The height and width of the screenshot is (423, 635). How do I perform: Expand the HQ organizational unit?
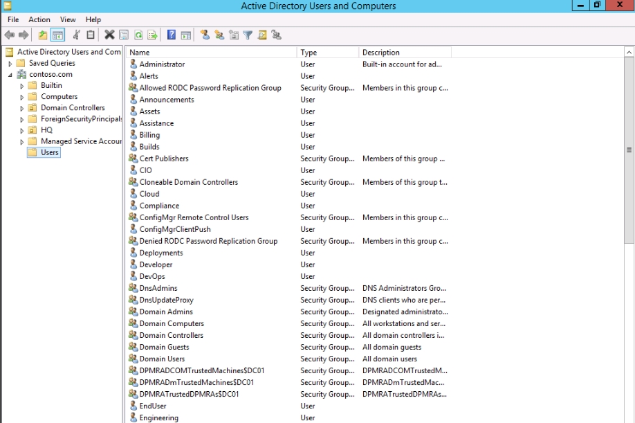click(22, 130)
